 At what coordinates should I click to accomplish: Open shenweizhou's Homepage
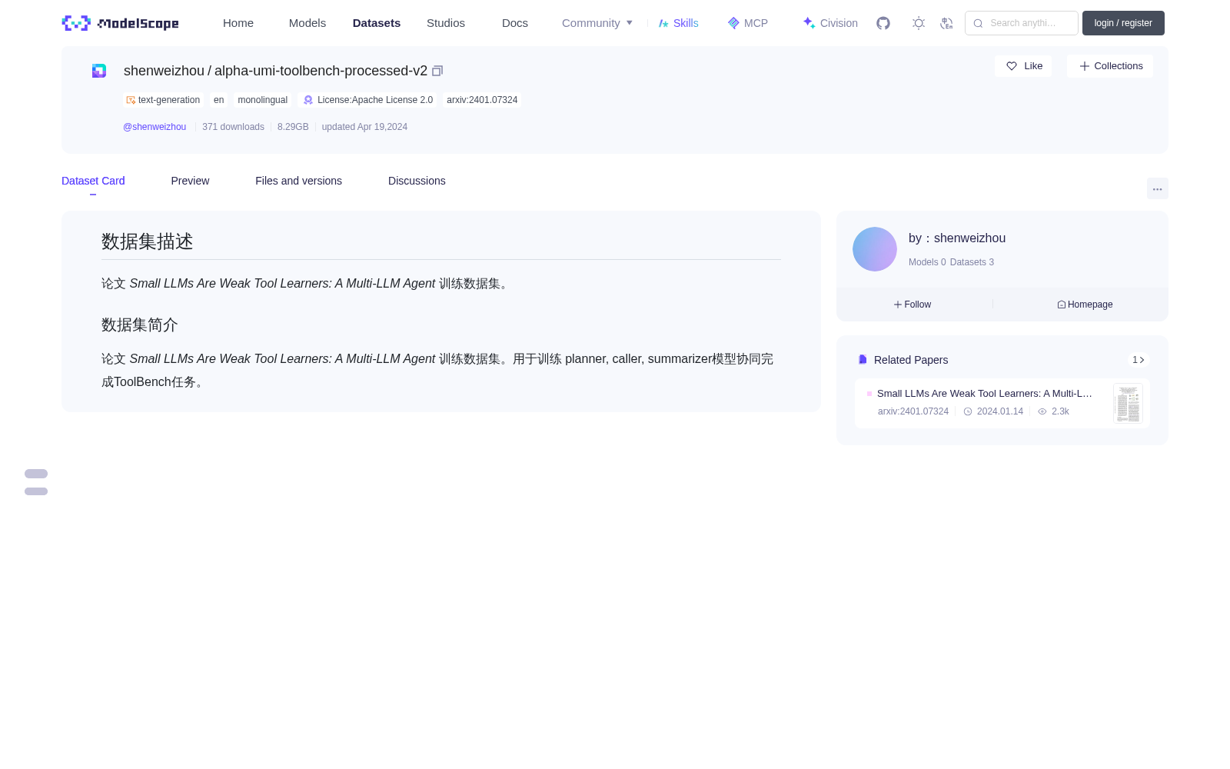click(x=1085, y=305)
